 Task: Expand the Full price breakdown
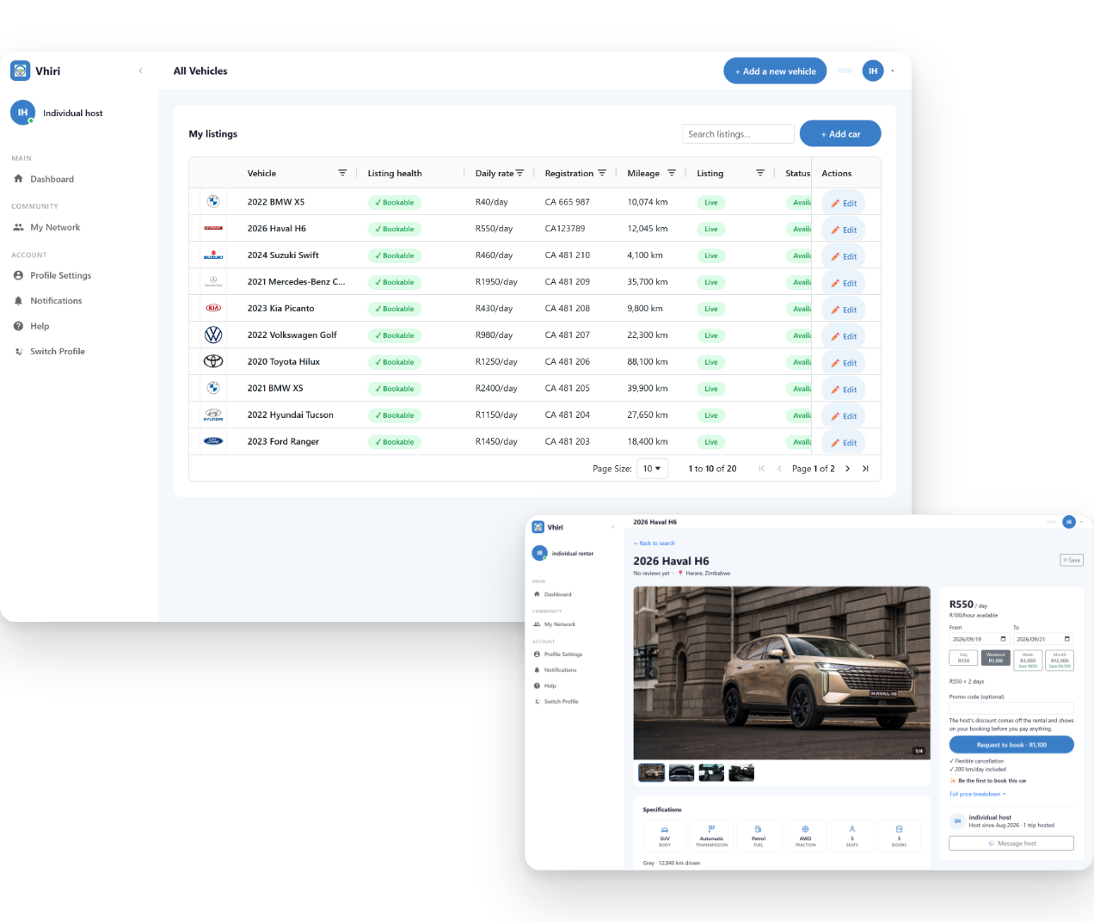point(977,794)
